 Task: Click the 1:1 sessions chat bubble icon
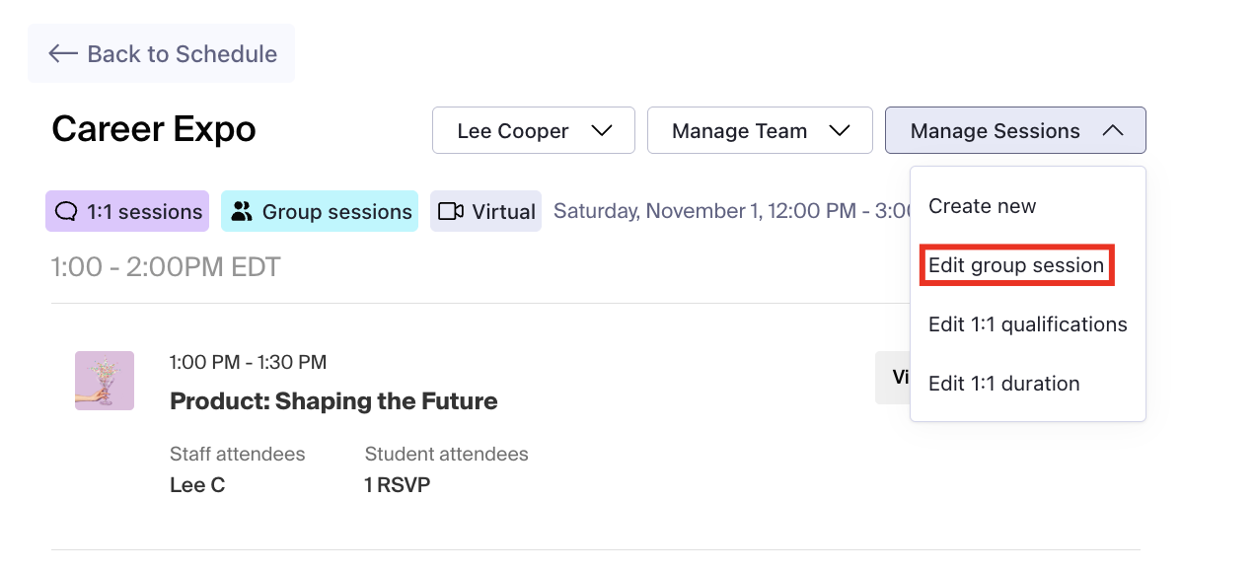point(66,211)
